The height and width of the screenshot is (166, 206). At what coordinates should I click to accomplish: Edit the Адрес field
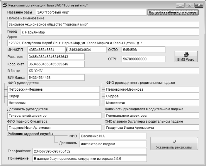click(x=103, y=43)
